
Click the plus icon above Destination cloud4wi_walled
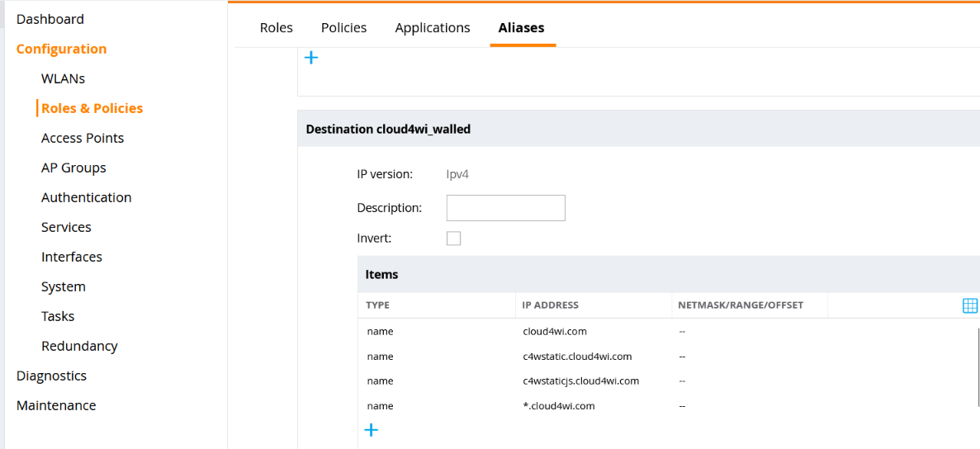(x=311, y=58)
